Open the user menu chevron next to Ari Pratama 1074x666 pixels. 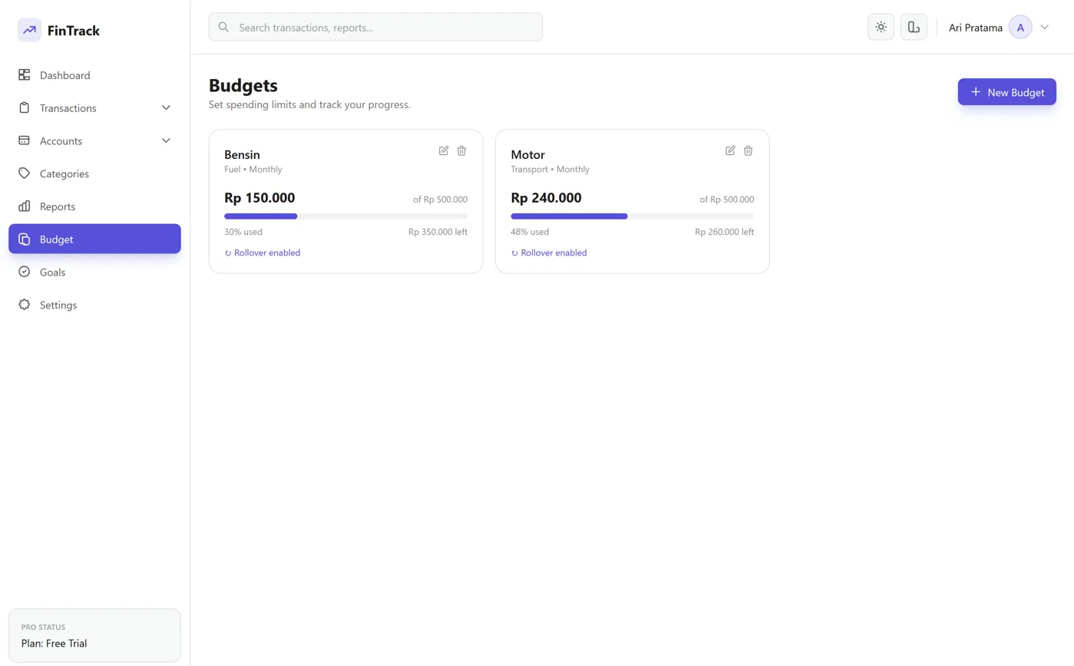[x=1044, y=27]
